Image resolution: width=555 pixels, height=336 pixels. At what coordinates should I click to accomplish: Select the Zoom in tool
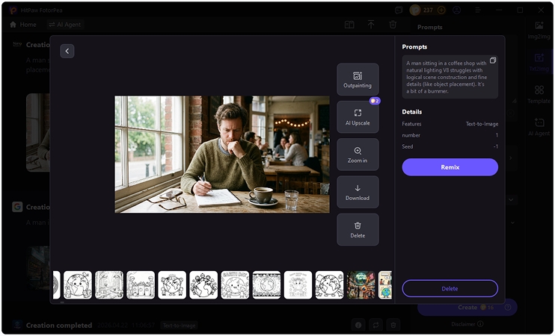click(358, 155)
